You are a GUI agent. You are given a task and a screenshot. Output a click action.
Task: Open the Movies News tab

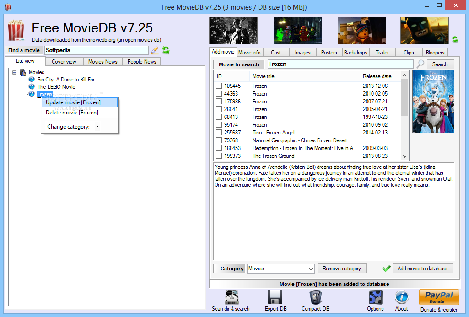(103, 62)
